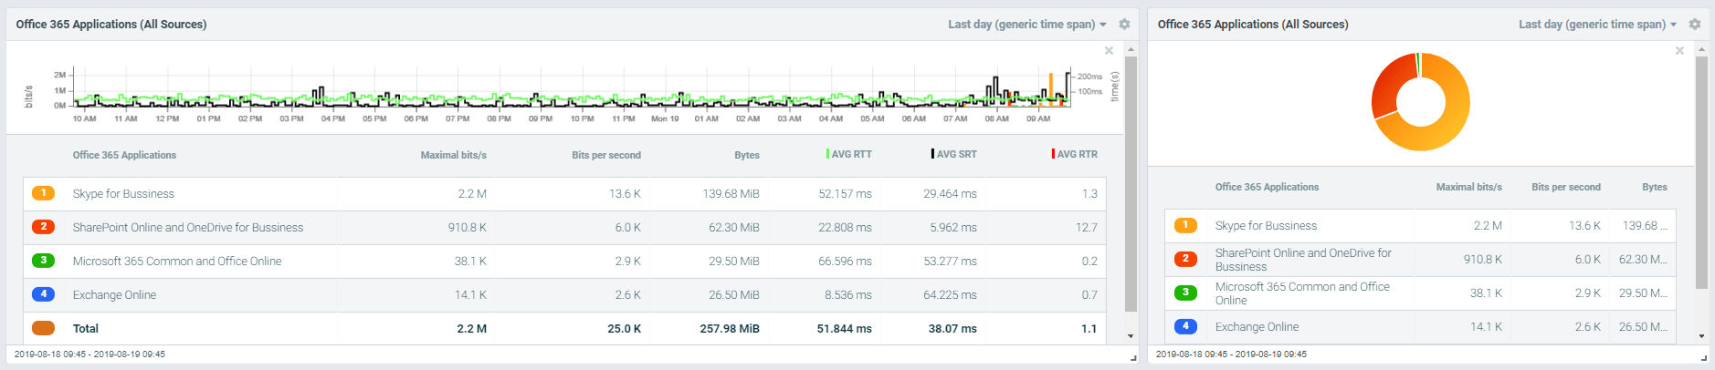Select Exchange Online row in right panel
Viewport: 1715px width, 370px height.
(1257, 327)
